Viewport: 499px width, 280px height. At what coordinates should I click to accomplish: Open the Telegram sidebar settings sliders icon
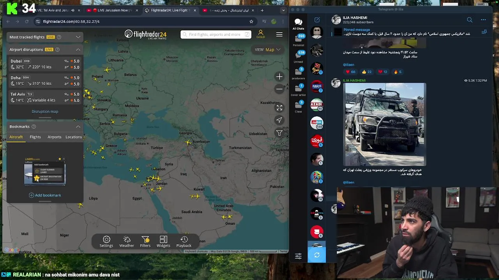click(x=298, y=256)
